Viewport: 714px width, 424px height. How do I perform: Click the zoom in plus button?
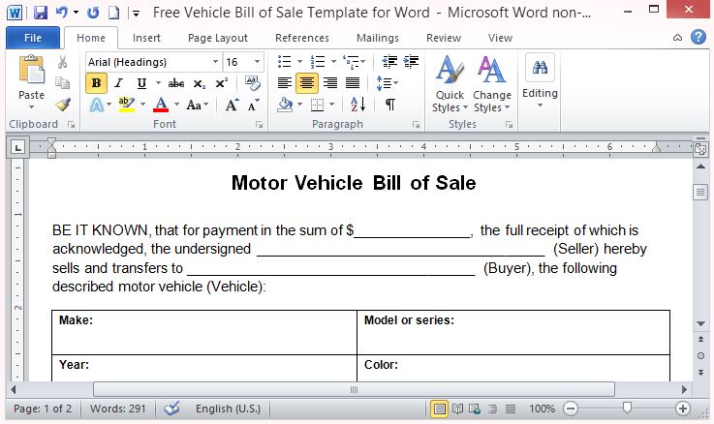(x=682, y=409)
